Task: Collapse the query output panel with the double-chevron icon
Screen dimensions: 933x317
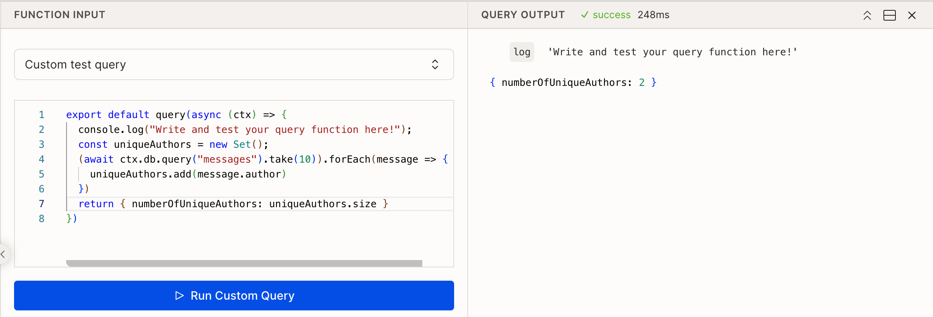Action: (x=867, y=15)
